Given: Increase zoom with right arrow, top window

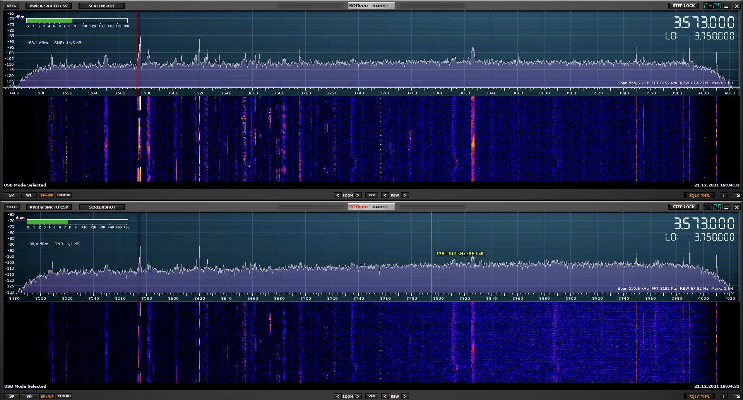Looking at the screenshot, I should [358, 195].
